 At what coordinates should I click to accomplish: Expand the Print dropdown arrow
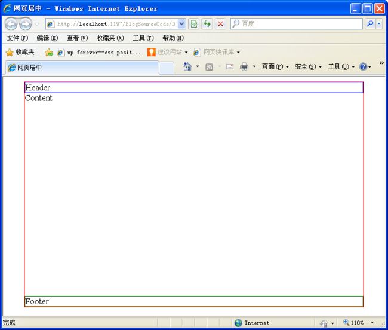254,66
